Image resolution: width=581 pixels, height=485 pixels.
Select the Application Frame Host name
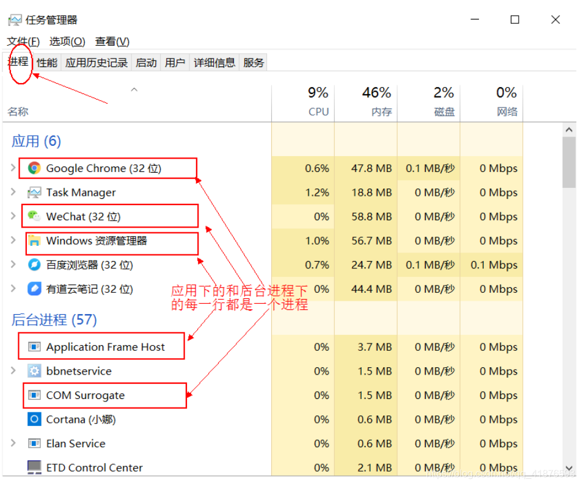coord(105,347)
